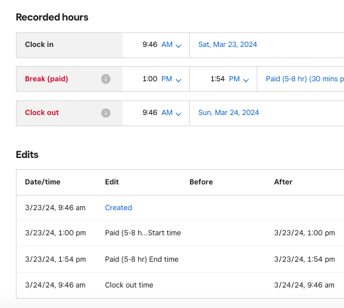The width and height of the screenshot is (344, 308).
Task: Click the info icon beside Clock out
Action: (106, 113)
